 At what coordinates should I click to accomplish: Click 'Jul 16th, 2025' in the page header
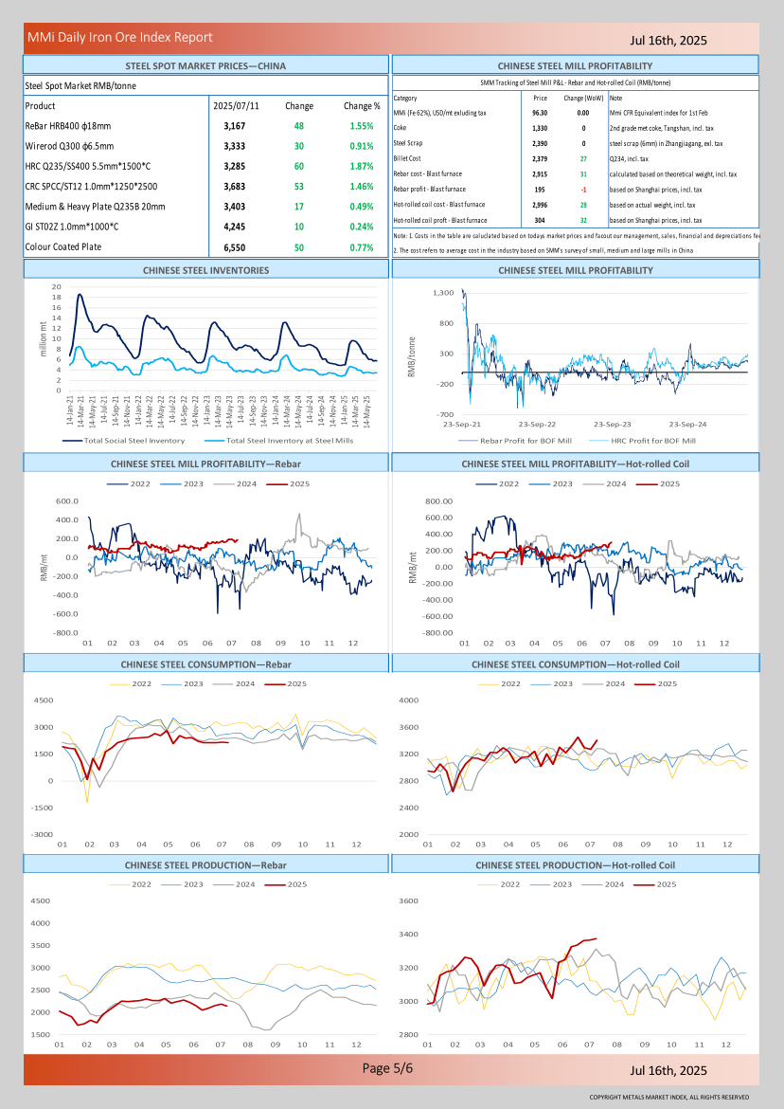coord(668,41)
